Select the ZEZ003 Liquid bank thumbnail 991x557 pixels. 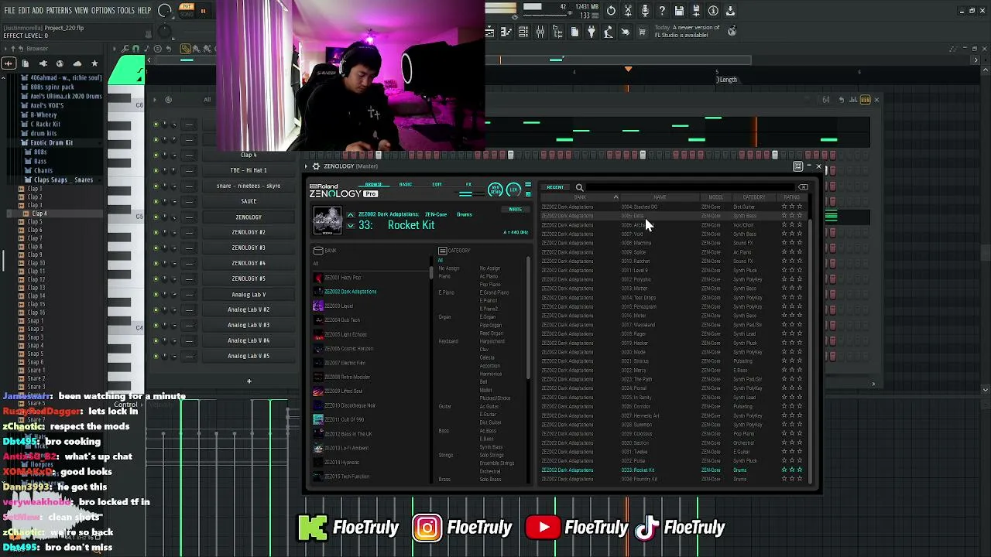318,306
